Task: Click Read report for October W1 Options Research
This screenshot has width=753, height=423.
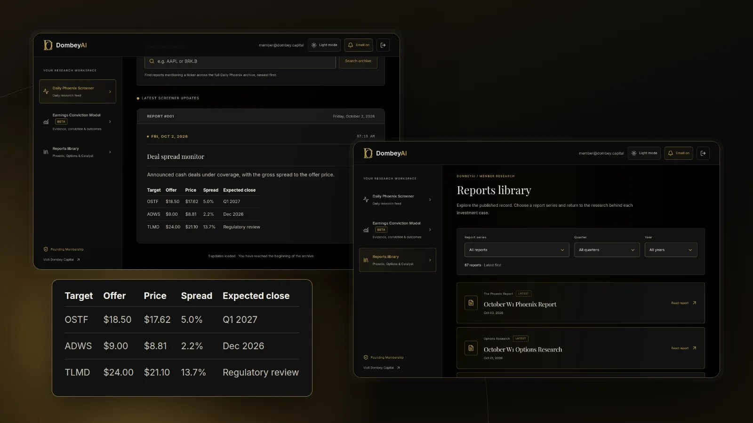Action: [x=684, y=348]
